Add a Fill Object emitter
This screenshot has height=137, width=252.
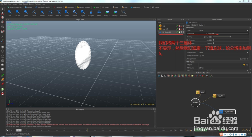click(91, 13)
